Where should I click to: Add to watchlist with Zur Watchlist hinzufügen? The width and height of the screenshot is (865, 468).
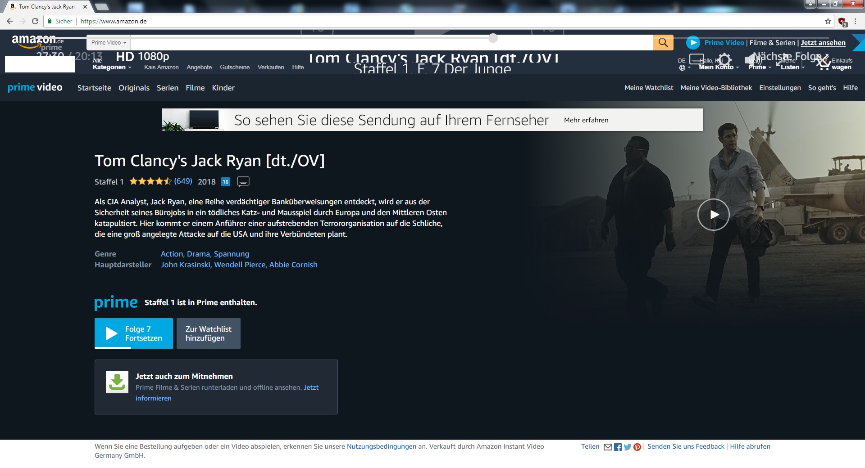209,333
